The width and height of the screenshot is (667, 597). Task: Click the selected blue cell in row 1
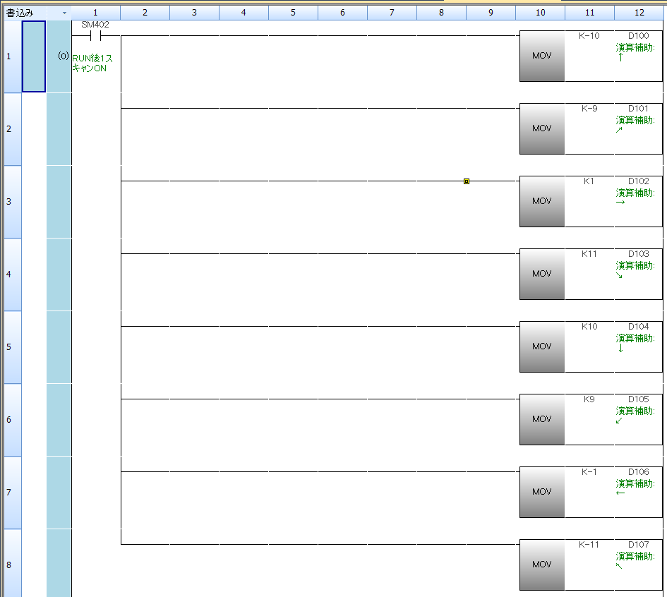[34, 56]
